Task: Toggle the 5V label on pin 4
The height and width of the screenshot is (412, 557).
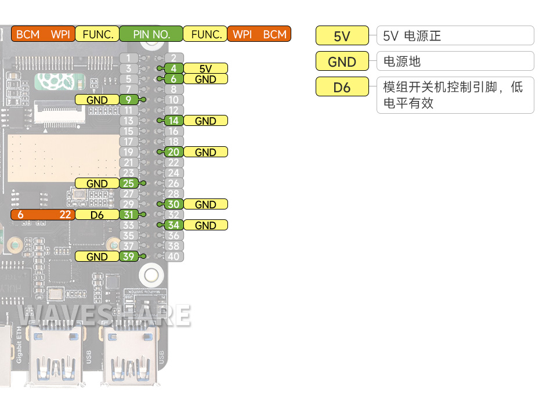Action: click(205, 68)
